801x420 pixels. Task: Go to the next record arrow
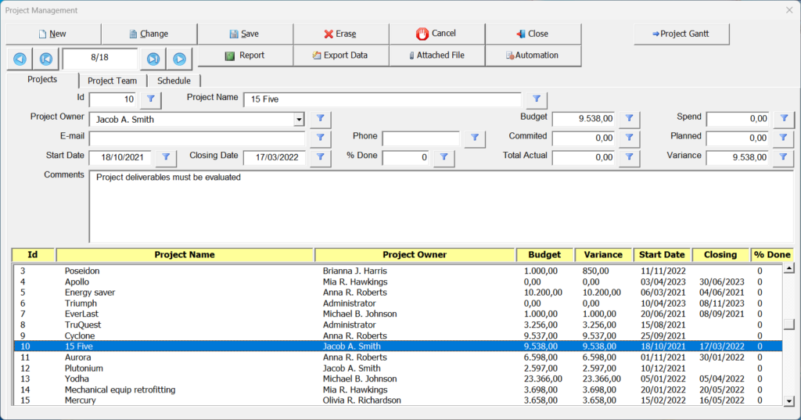coord(179,59)
